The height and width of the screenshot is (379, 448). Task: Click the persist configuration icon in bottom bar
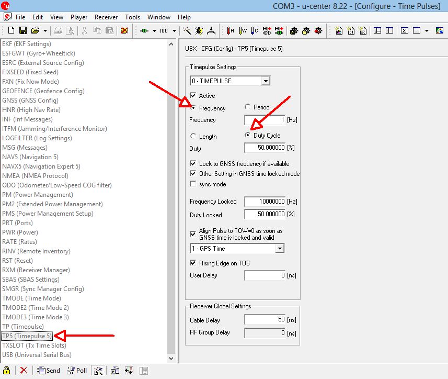pyautogui.click(x=115, y=371)
